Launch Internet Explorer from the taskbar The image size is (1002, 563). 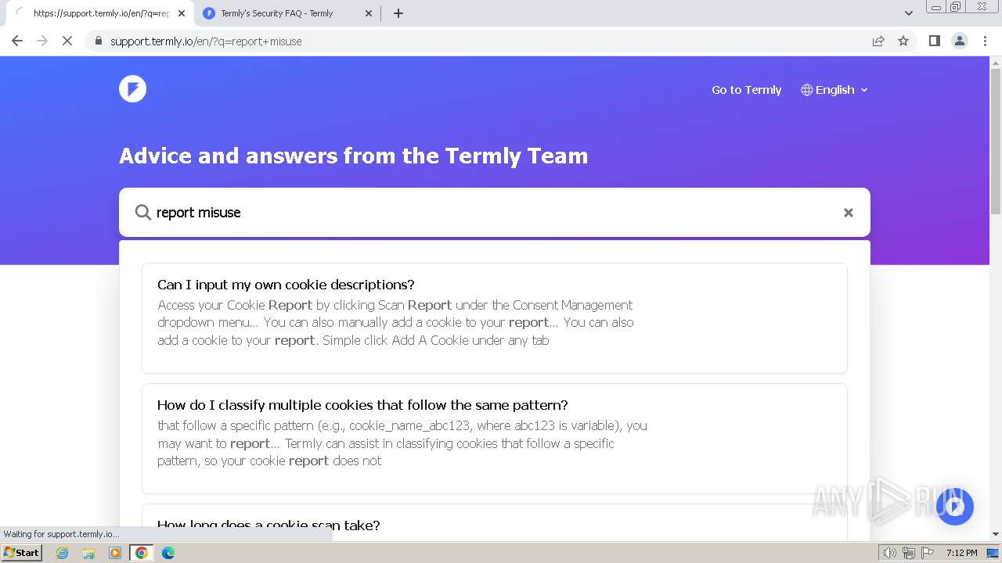point(63,553)
